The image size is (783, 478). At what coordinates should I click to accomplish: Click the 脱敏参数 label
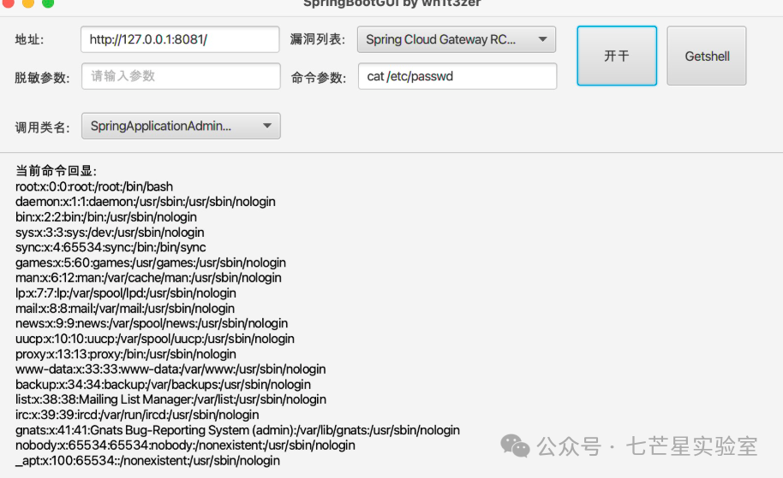click(x=43, y=78)
